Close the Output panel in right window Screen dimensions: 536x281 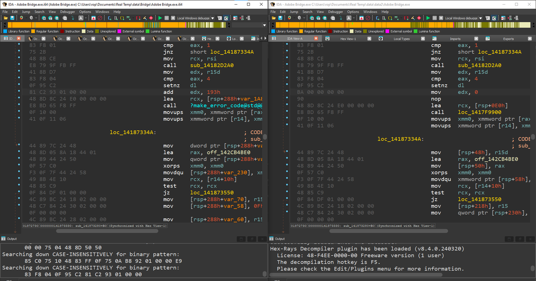point(530,239)
